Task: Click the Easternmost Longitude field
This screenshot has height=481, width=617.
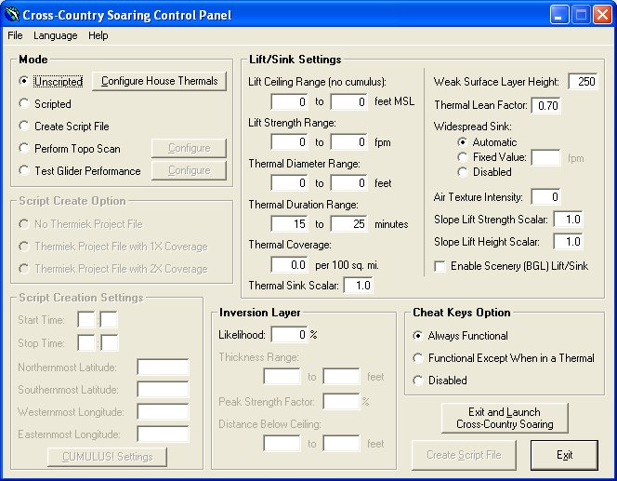Action: tap(163, 434)
